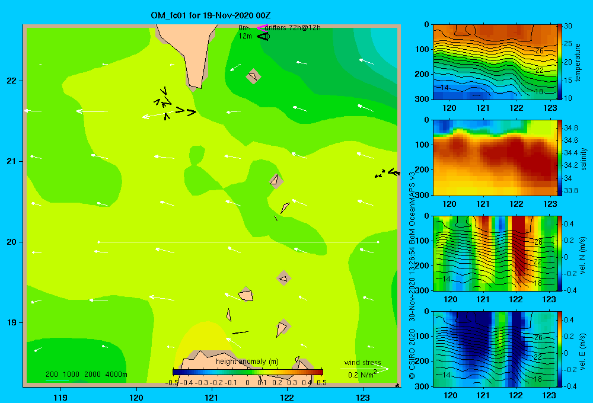The image size is (593, 403).
Task: Click the vel. E color scale bar
Action: 560,349
